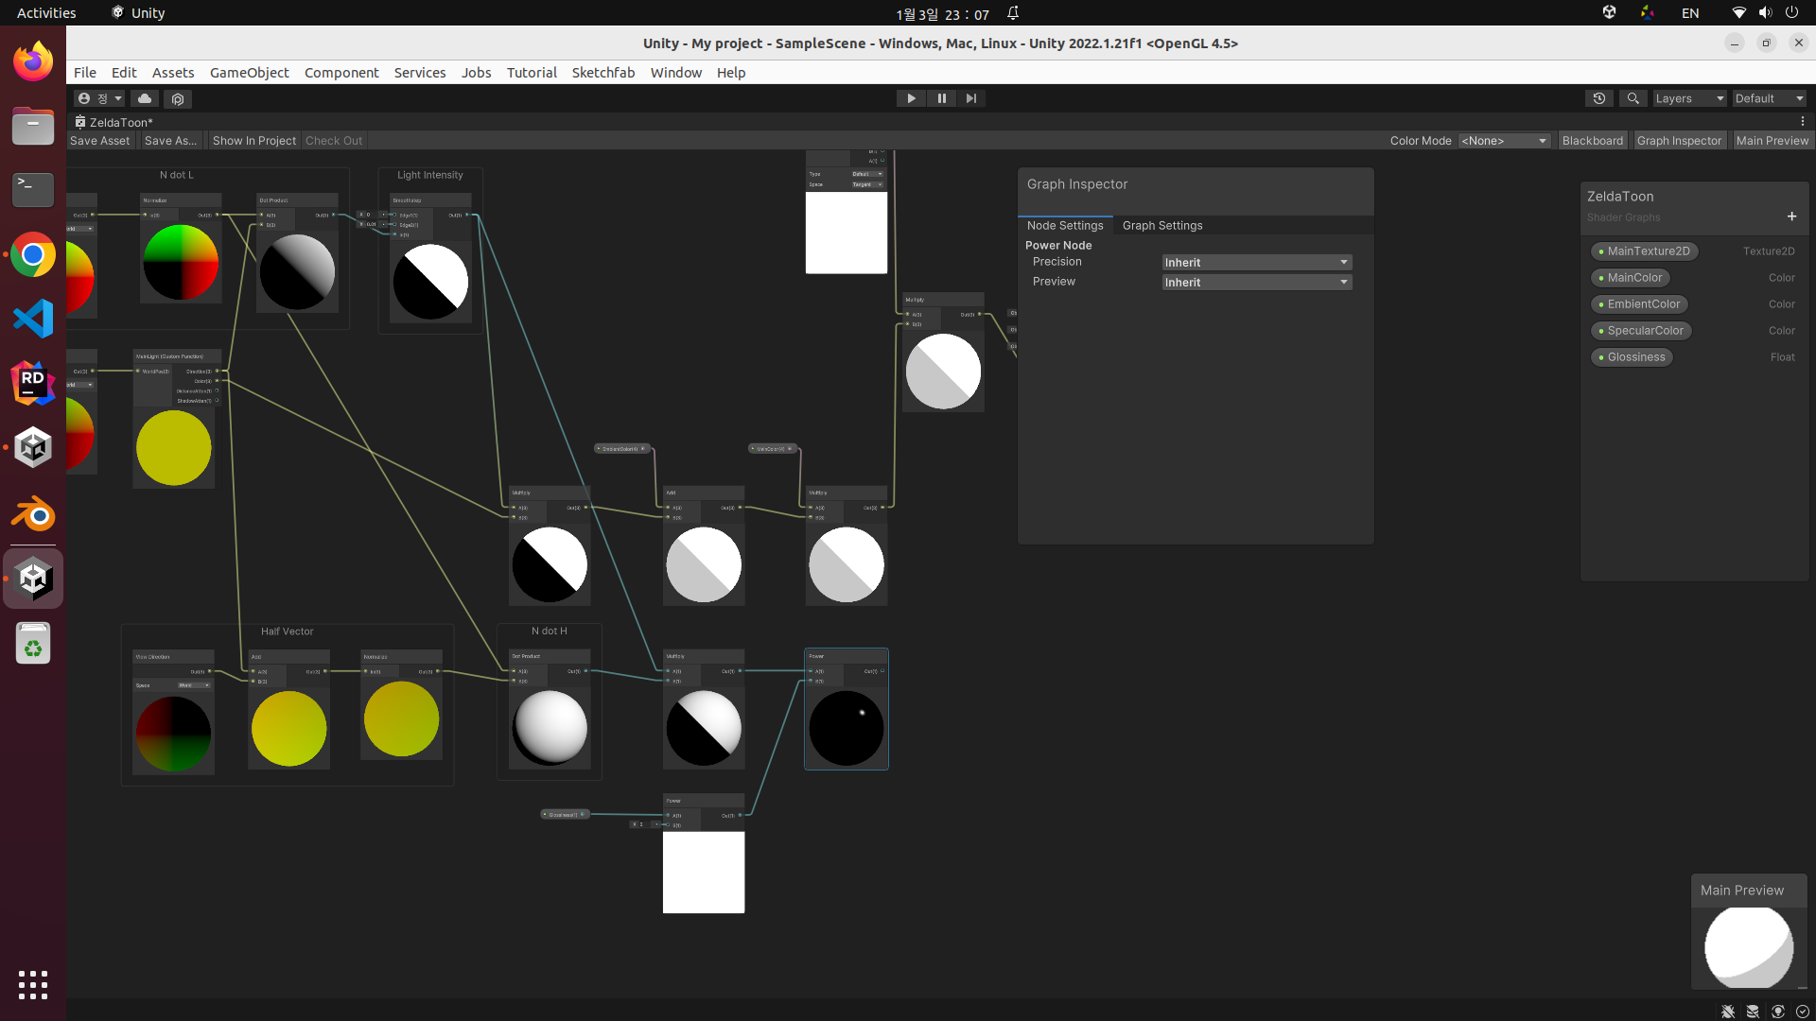Open JetBrains Rider from the dock
This screenshot has width=1816, height=1021.
[x=33, y=383]
